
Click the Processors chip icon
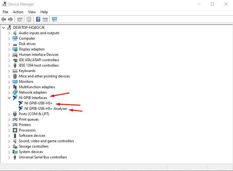(15, 130)
